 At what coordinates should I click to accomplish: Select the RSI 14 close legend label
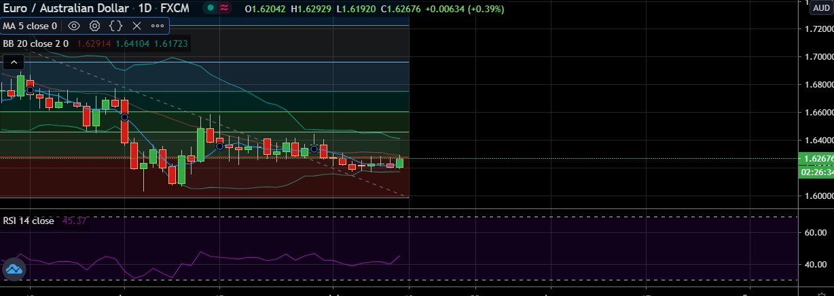[29, 221]
